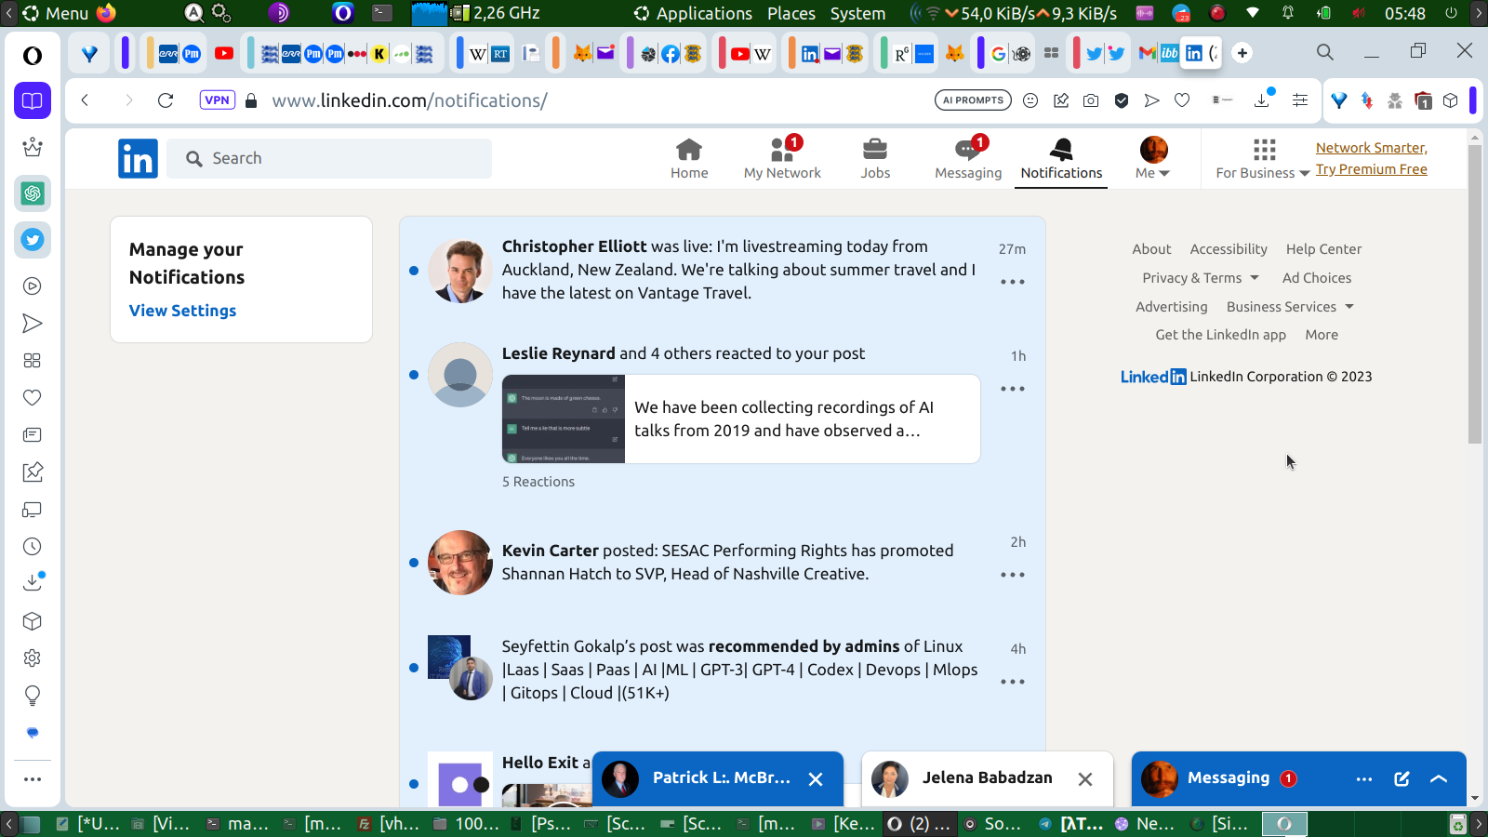Screen dimensions: 1488x837
Task: Open the Help Center footer link
Action: point(1323,249)
